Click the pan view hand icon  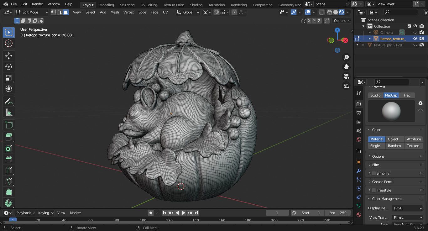click(x=346, y=67)
